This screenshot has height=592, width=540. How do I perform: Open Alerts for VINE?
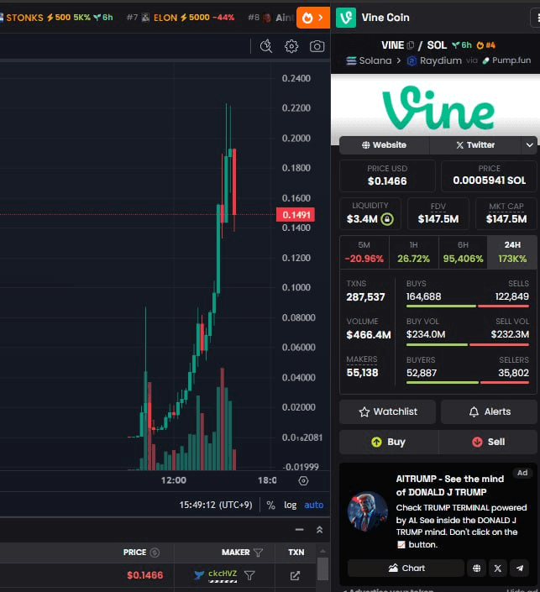click(x=489, y=411)
